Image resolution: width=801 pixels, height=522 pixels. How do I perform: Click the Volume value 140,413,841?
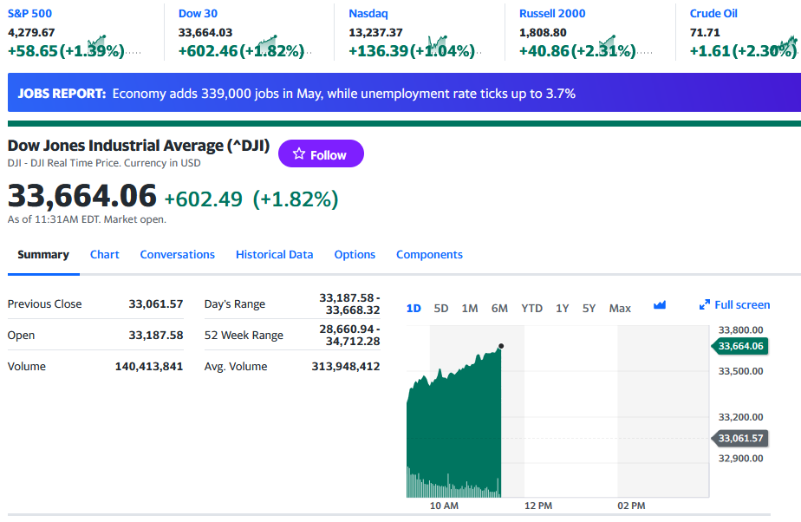148,366
